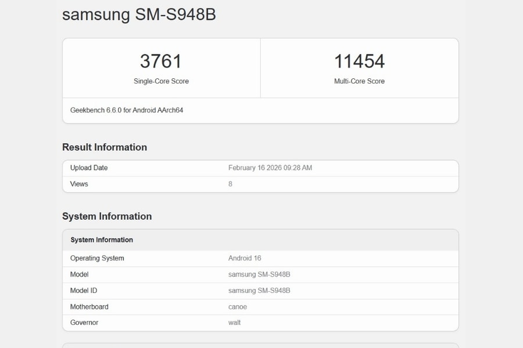
Task: Click the Single-Core Score label
Action: tap(161, 81)
